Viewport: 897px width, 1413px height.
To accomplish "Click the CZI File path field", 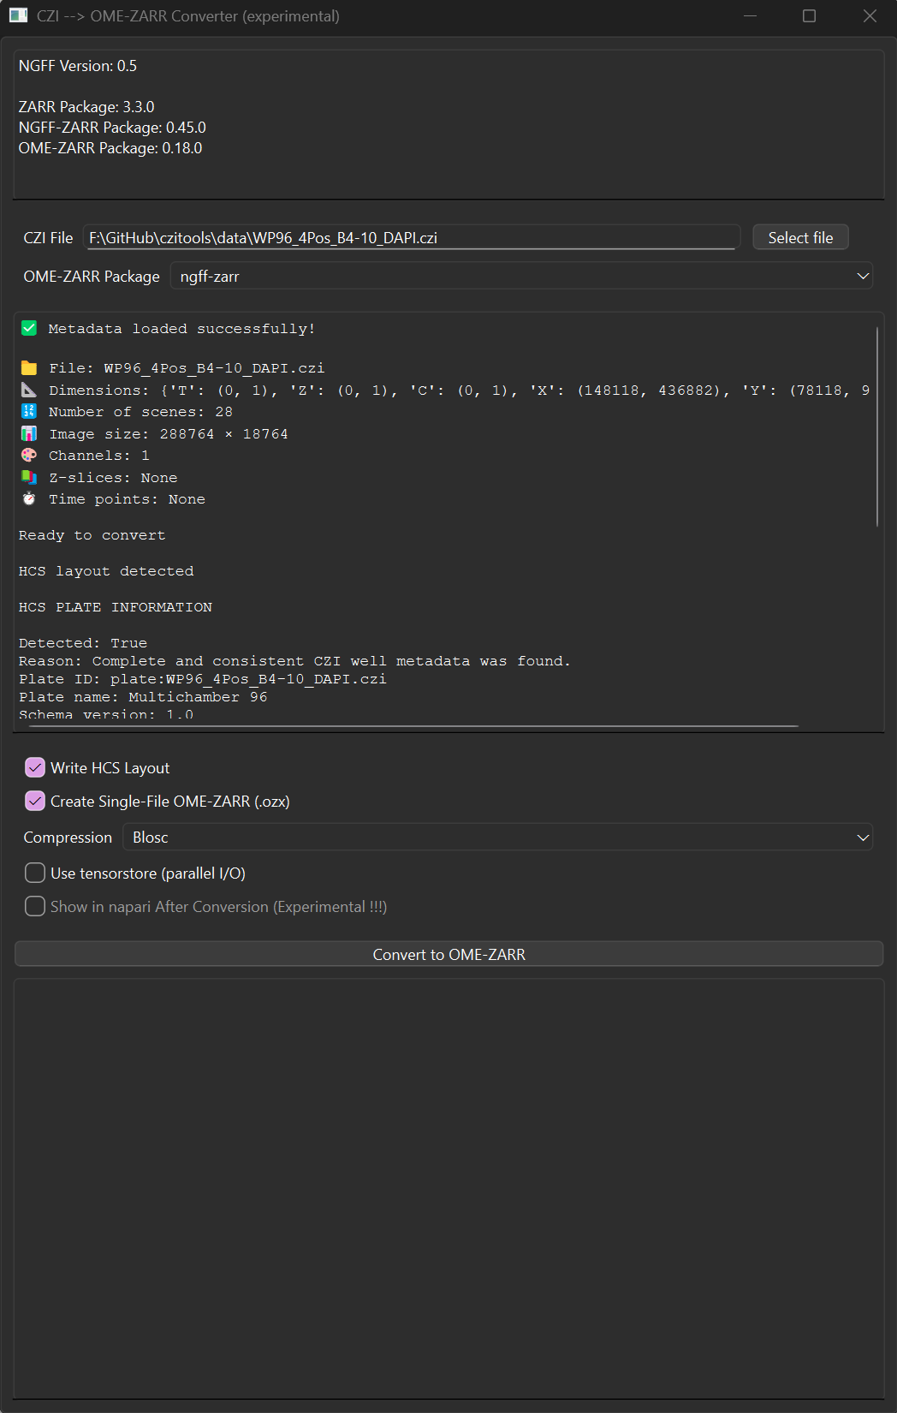I will point(412,237).
